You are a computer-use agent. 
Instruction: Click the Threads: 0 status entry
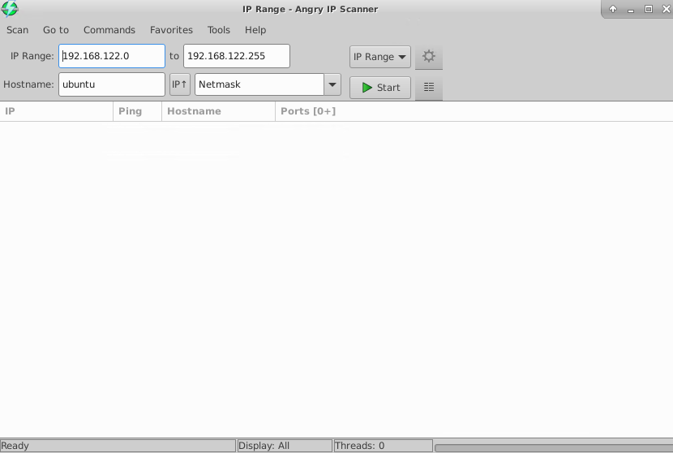click(x=383, y=446)
